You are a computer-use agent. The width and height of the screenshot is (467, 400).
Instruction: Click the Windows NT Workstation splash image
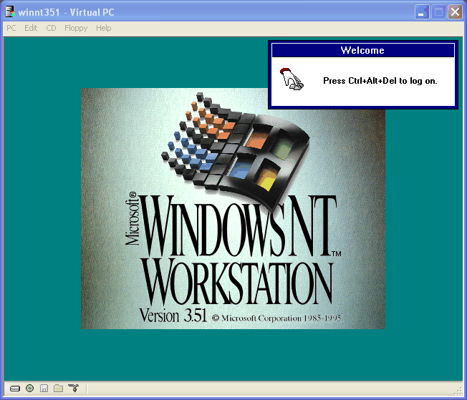233,208
